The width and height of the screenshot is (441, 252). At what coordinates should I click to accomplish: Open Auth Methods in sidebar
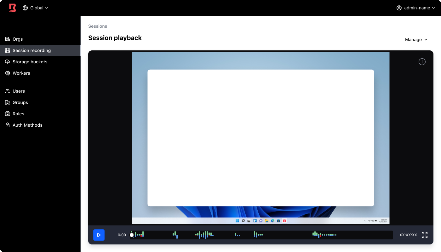40,125
